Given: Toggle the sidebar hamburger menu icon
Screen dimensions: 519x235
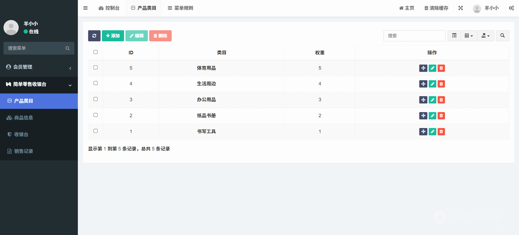Looking at the screenshot, I should click(x=85, y=8).
